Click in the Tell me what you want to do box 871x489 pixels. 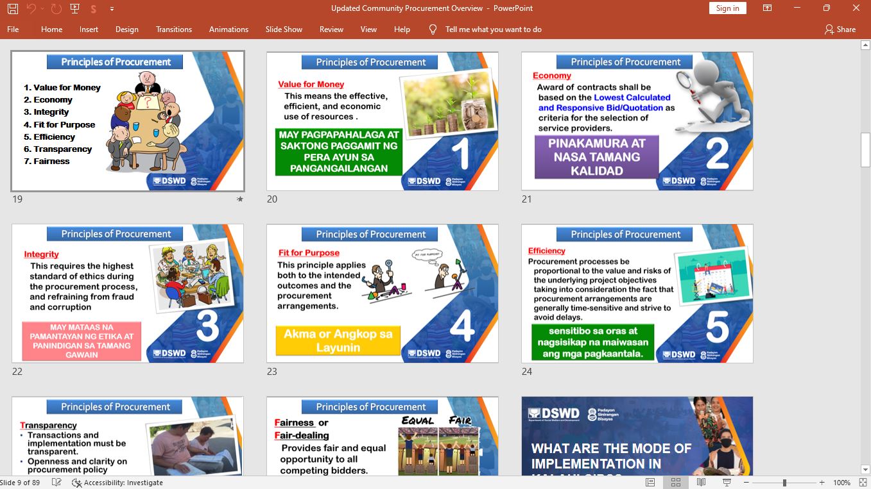(x=494, y=29)
